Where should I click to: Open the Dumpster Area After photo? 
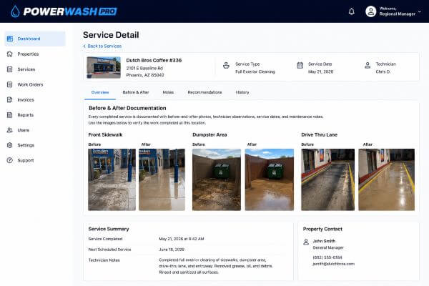tap(270, 179)
